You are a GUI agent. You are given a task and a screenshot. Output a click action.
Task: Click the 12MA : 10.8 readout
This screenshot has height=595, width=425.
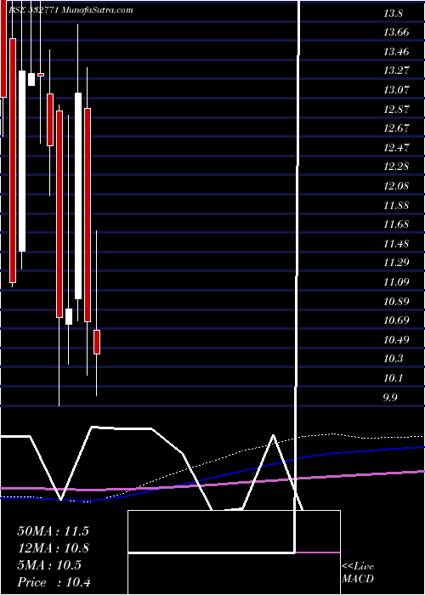pos(53,548)
